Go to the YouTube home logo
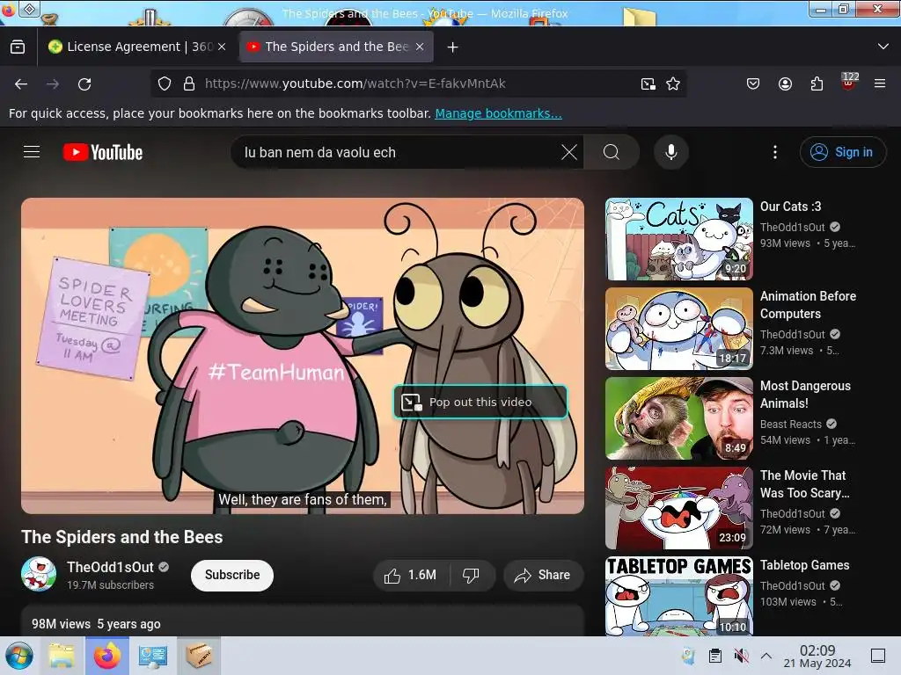This screenshot has width=901, height=675. [103, 152]
